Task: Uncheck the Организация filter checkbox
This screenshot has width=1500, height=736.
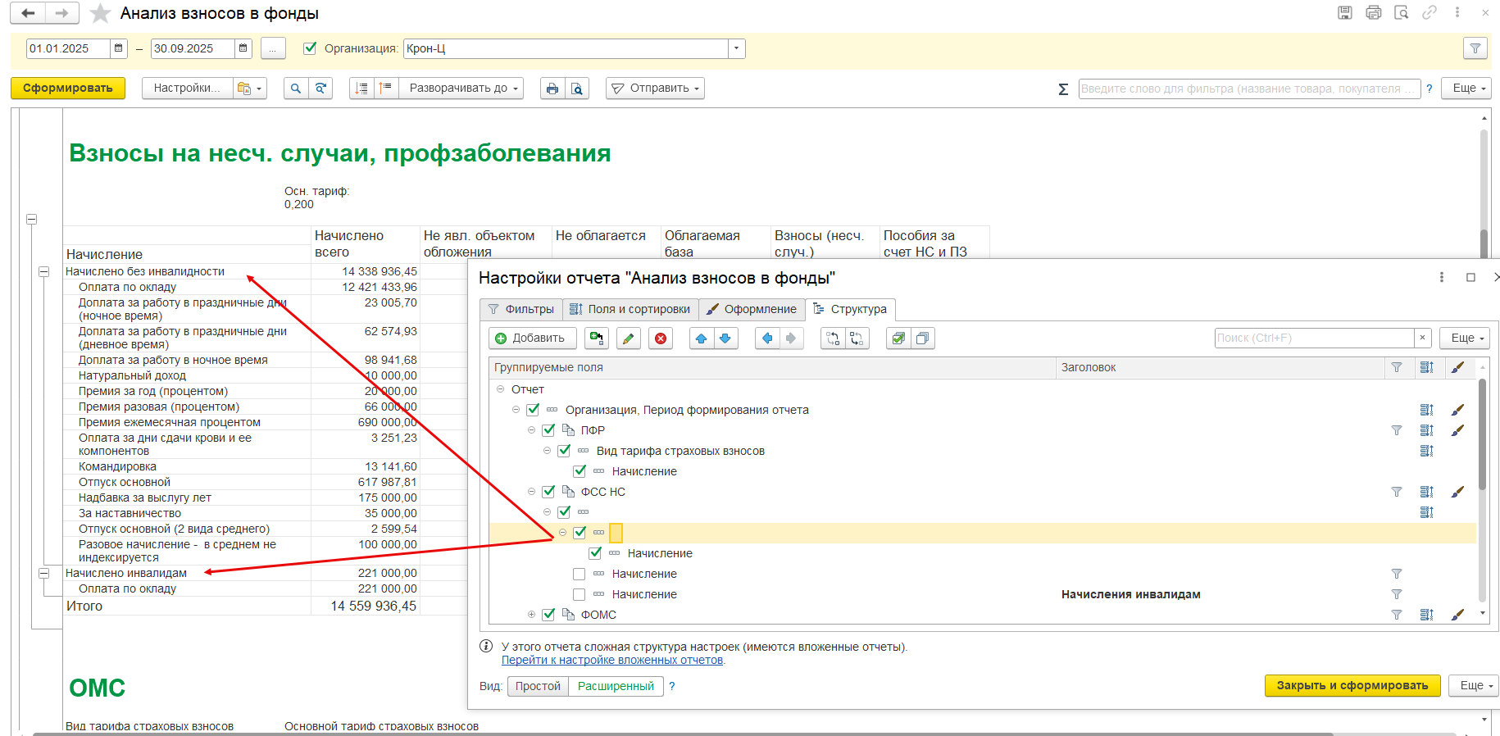Action: pos(310,48)
